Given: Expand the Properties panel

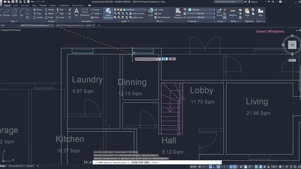Looking at the screenshot, I should pos(193,21).
